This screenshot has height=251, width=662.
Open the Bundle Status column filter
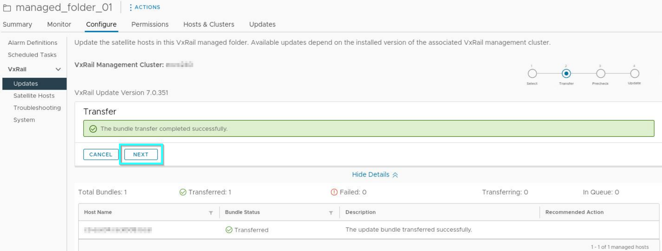pyautogui.click(x=331, y=213)
